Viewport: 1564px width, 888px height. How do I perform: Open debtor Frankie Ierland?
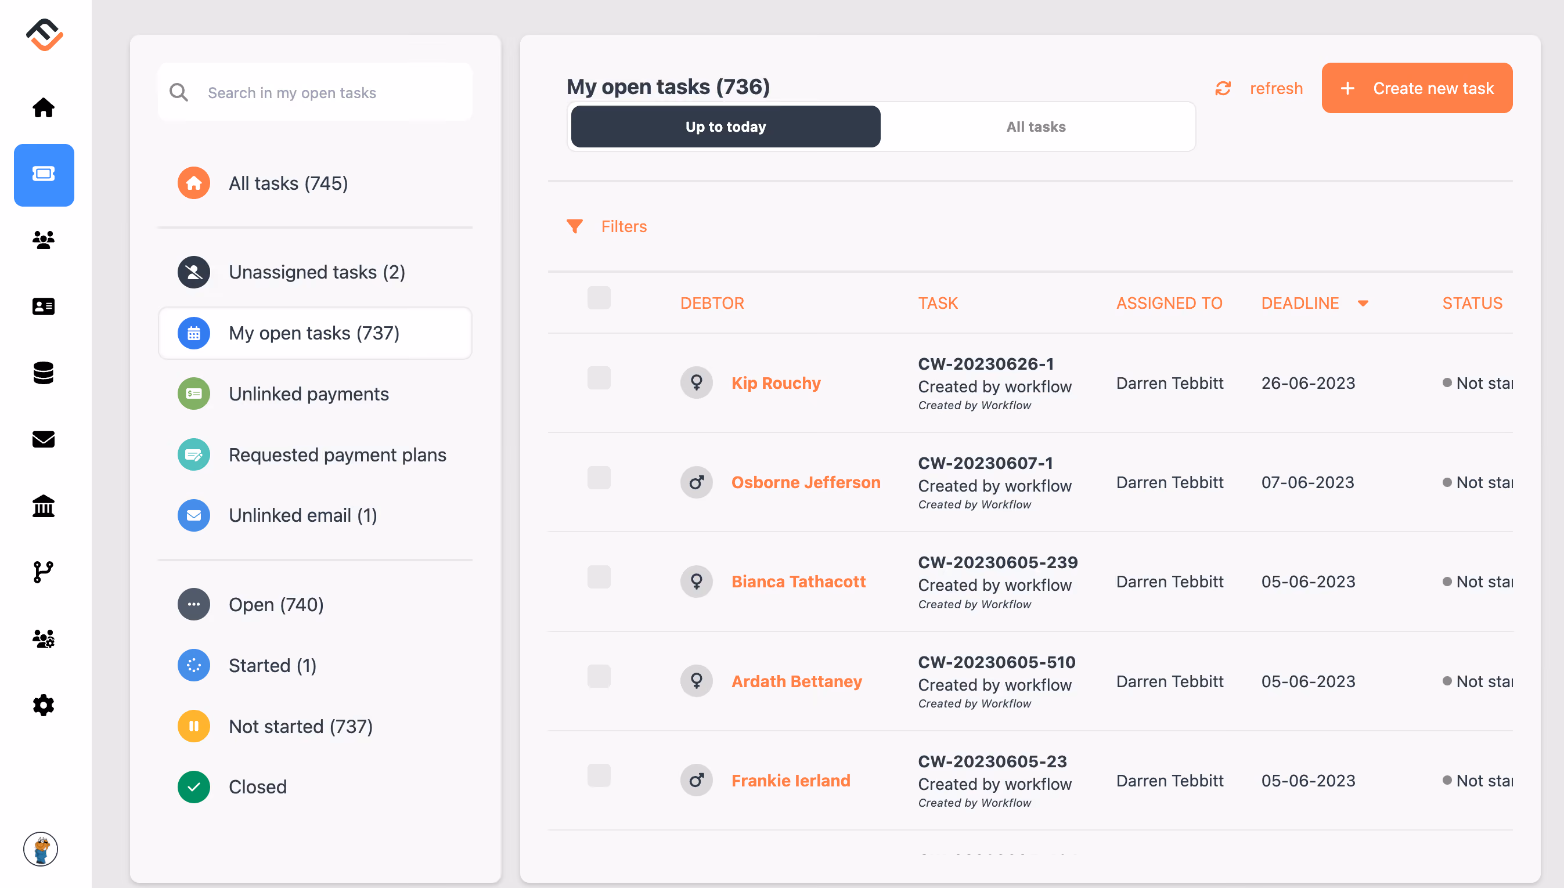(791, 781)
